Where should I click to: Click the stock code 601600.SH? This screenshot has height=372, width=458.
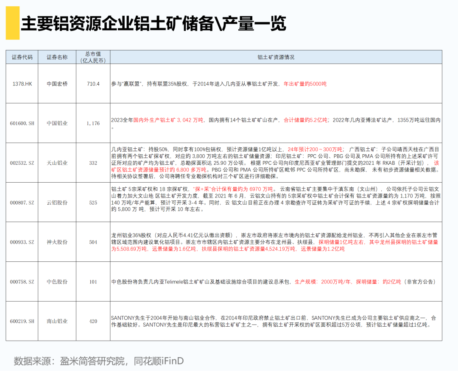click(22, 123)
